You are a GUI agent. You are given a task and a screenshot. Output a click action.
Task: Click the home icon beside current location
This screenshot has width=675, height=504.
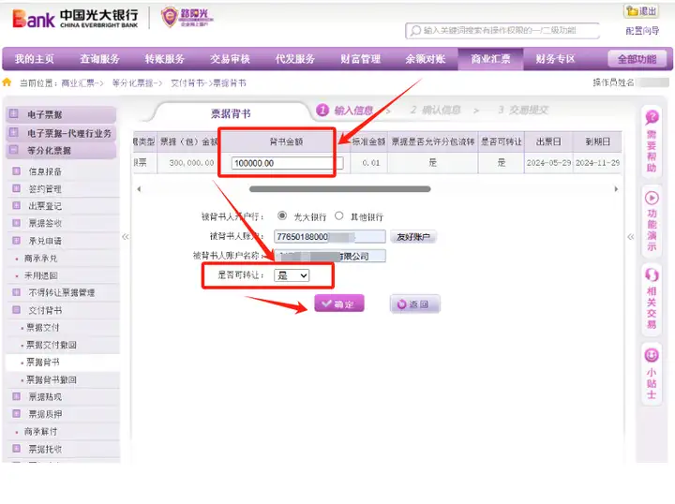tap(7, 82)
